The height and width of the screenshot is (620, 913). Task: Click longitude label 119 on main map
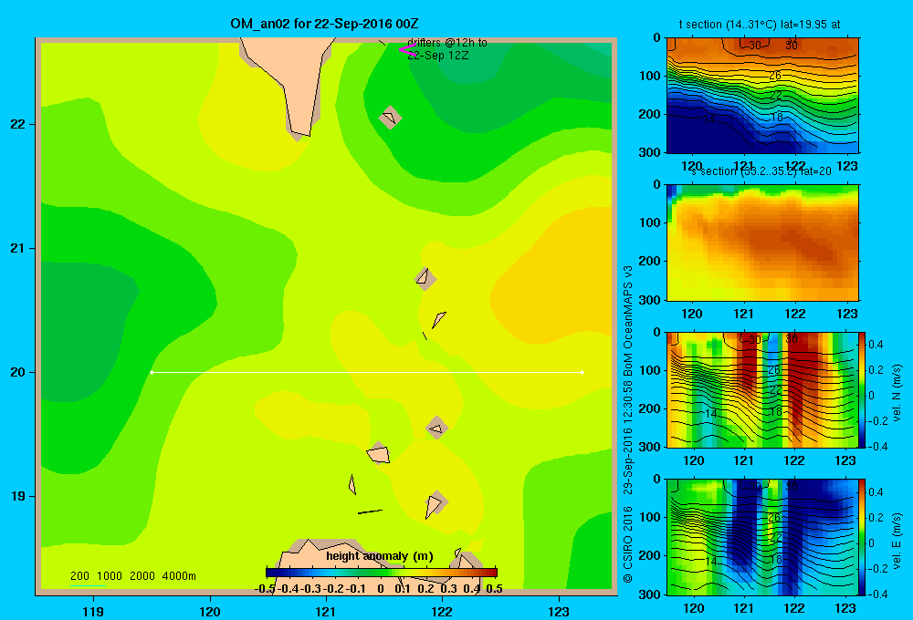point(93,611)
